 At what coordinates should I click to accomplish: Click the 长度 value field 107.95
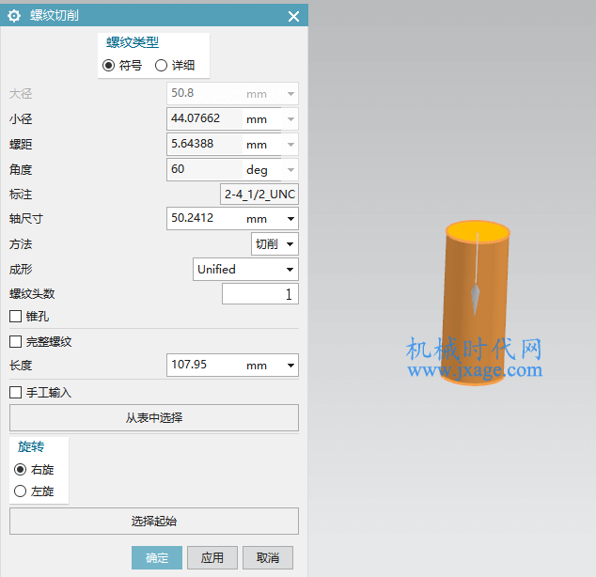point(205,365)
